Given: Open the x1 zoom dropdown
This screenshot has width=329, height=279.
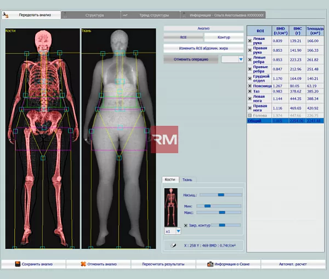Looking at the screenshot, I should [x=178, y=231].
